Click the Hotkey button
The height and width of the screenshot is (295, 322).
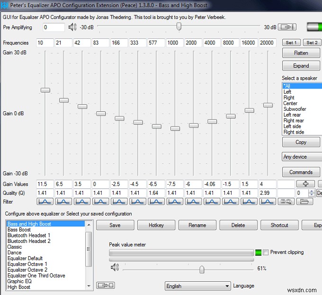156,225
